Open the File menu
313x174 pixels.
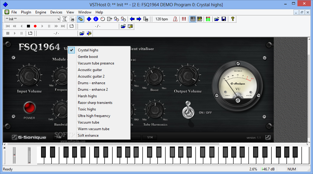(x=14, y=12)
